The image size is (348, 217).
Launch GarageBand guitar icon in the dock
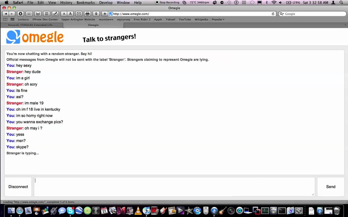[222, 211]
